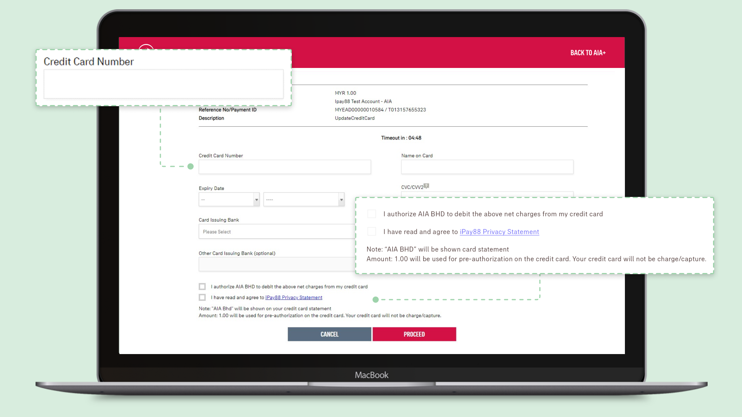Click the CVC/CVV2 info icon
Viewport: 742px width, 417px height.
(x=427, y=186)
